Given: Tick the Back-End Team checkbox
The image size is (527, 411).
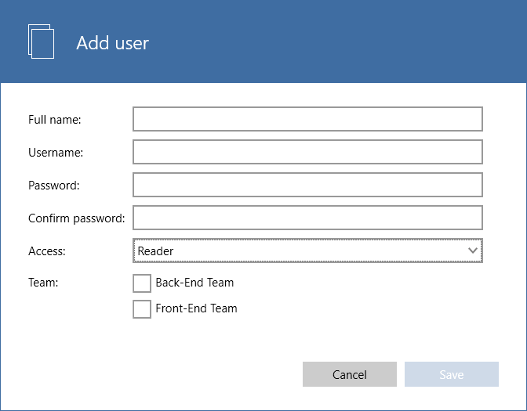Looking at the screenshot, I should [142, 283].
